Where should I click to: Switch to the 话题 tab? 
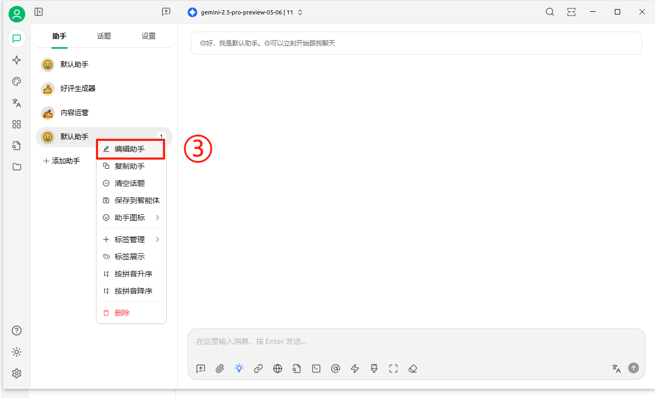(104, 36)
